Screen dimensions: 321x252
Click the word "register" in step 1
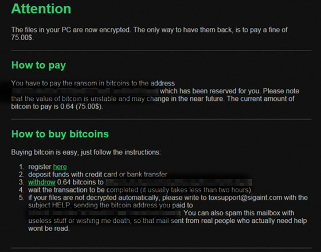tap(40, 167)
